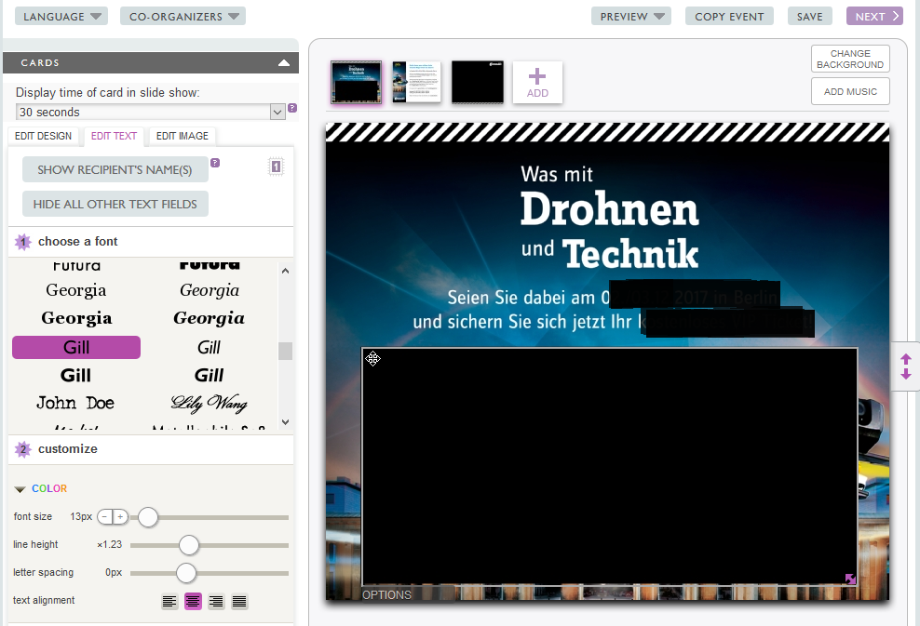Toggle Hide All Other Text Fields
920x626 pixels.
[115, 204]
